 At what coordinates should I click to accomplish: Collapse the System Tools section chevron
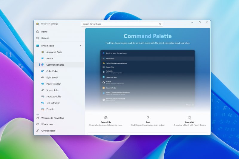pyautogui.click(x=81, y=46)
